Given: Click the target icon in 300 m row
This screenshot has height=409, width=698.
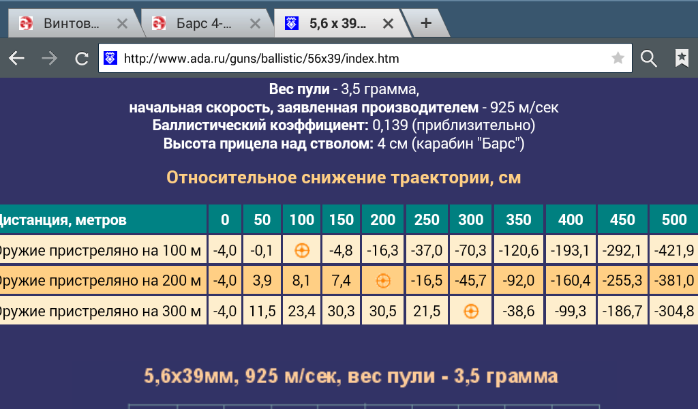Looking at the screenshot, I should pyautogui.click(x=470, y=312).
